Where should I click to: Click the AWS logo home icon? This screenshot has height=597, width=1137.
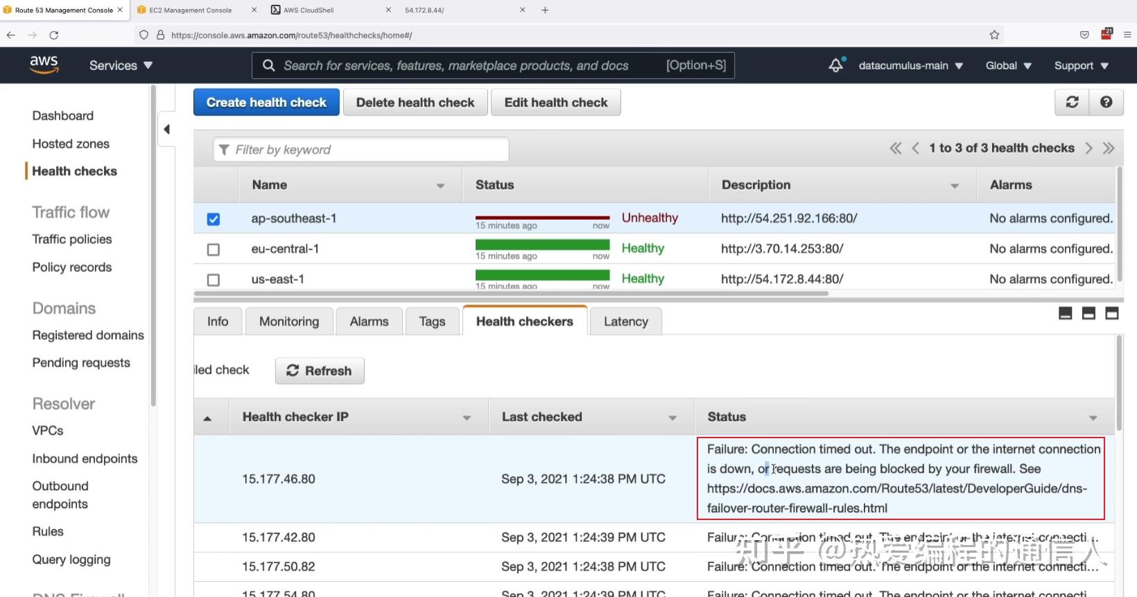44,64
